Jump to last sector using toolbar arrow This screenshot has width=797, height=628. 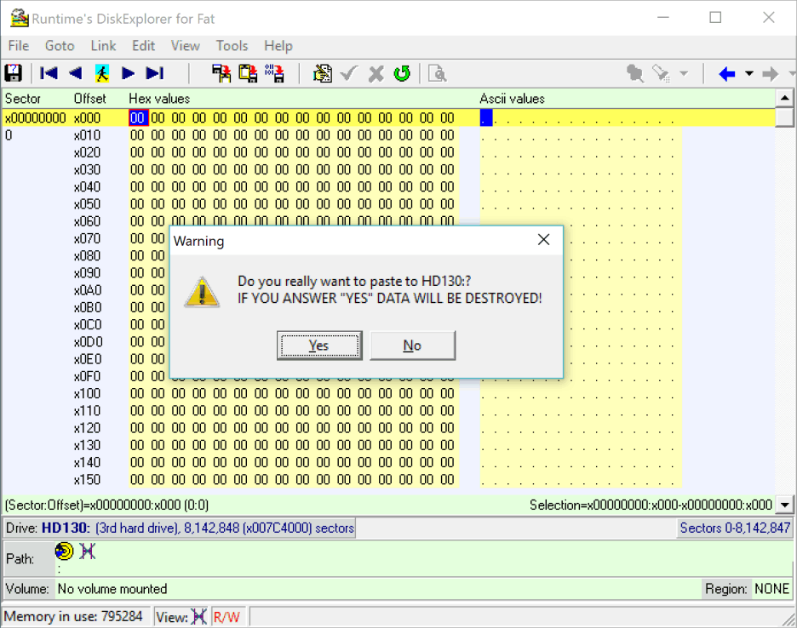click(154, 73)
